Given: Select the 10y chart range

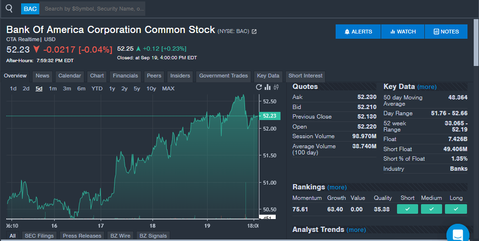Looking at the screenshot, I should (x=151, y=88).
